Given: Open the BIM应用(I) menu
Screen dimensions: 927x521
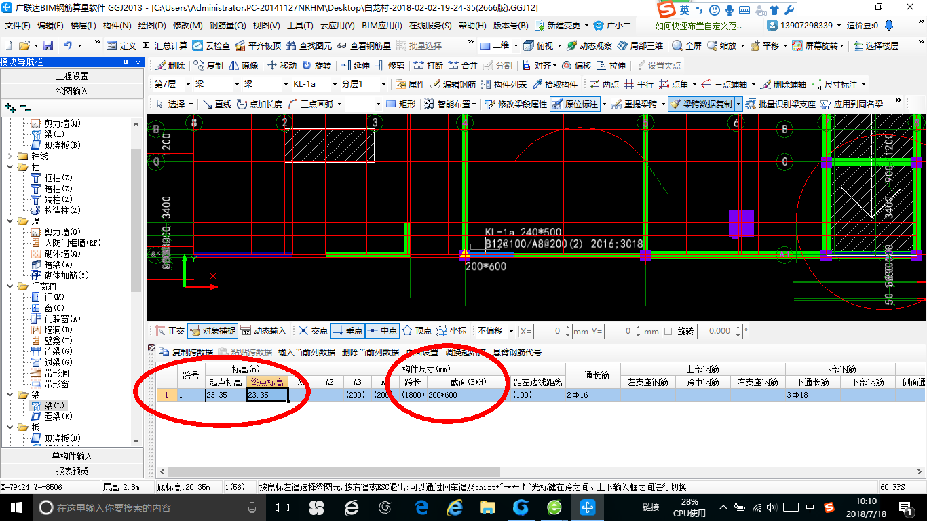Looking at the screenshot, I should 381,25.
